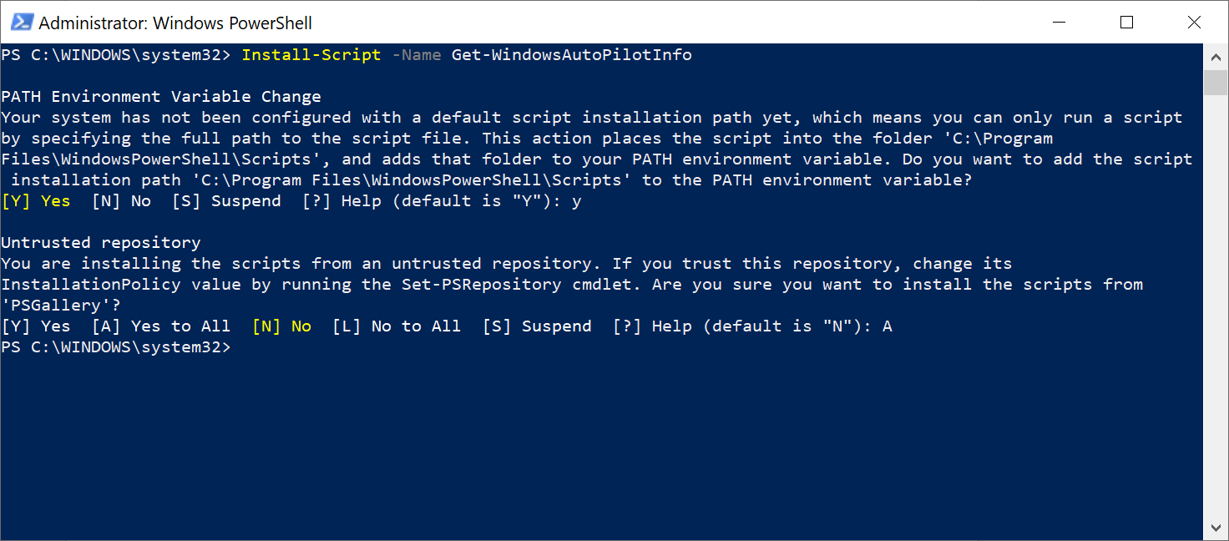Click the scrollbar up arrow
Image resolution: width=1229 pixels, height=541 pixels.
(1217, 57)
